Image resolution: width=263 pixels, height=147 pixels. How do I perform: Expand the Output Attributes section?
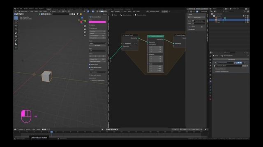click(x=221, y=69)
